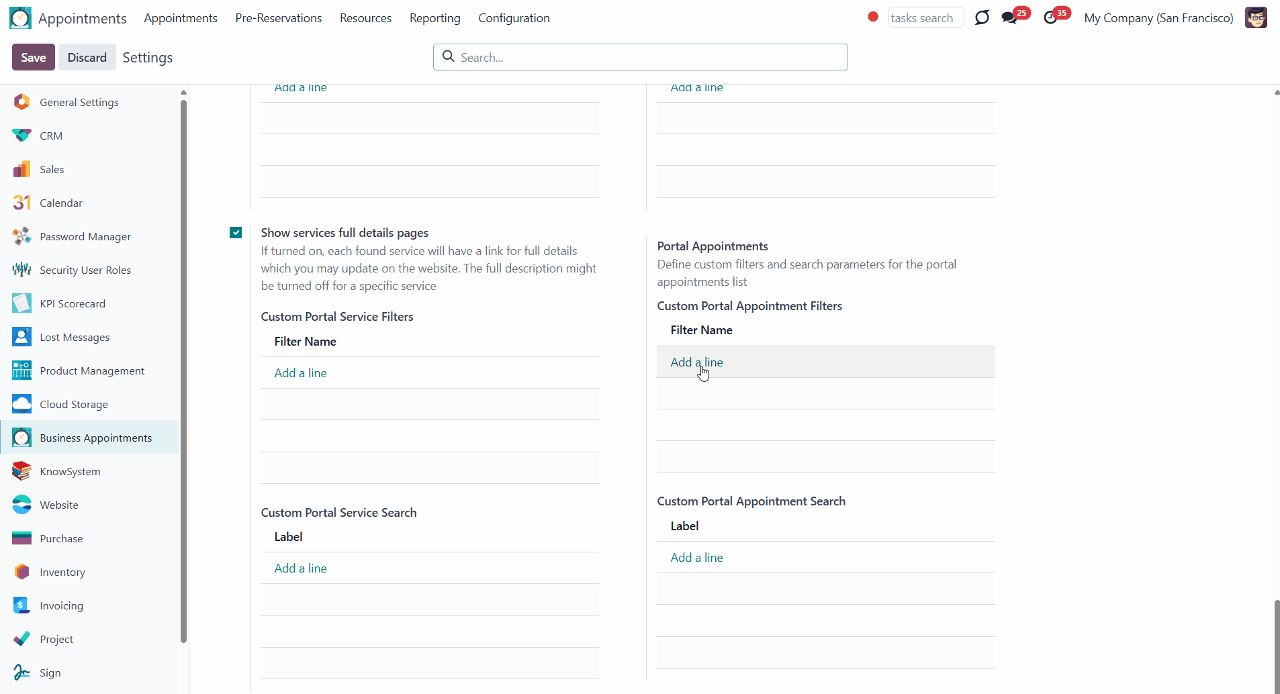Click the Settings breadcrumb title
Screen dimensions: 1280x694
pos(148,58)
